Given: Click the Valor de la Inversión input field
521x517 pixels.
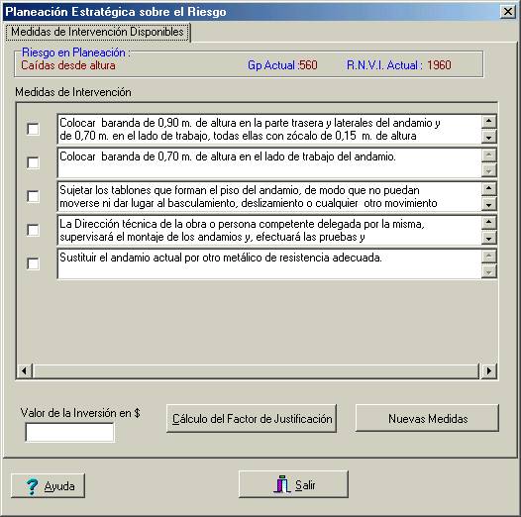Looking at the screenshot, I should pyautogui.click(x=69, y=432).
